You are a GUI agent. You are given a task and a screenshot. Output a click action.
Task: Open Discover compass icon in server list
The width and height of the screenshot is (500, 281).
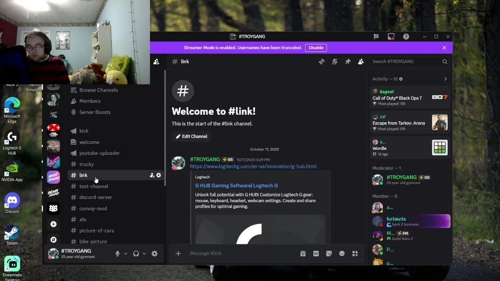coord(54,240)
